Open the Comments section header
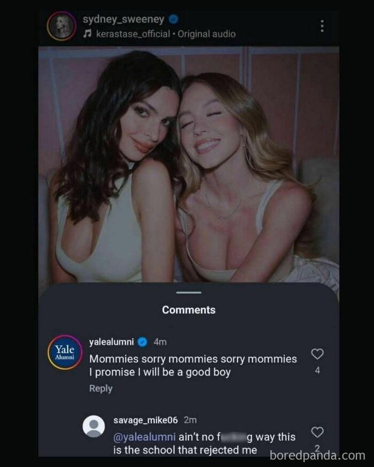This screenshot has height=467, width=374. click(188, 310)
